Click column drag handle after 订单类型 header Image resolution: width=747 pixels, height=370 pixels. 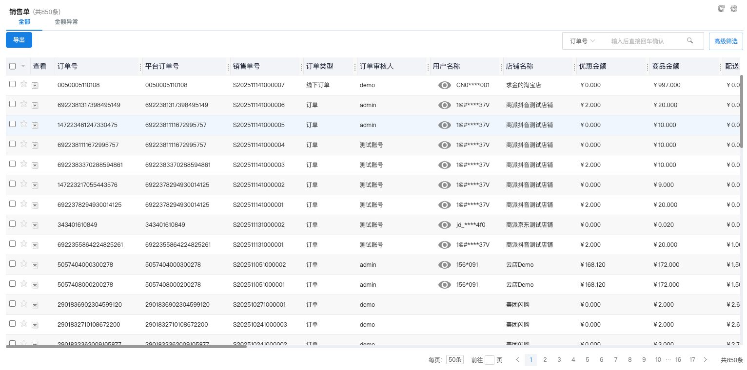point(354,67)
